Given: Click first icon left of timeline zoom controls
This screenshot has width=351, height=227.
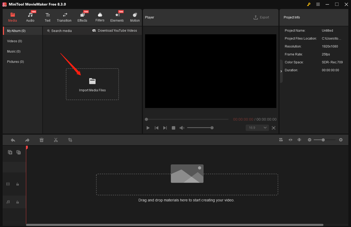Looking at the screenshot, I should (x=281, y=140).
